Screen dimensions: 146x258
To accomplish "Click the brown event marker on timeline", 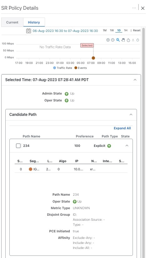I will click(93, 58).
